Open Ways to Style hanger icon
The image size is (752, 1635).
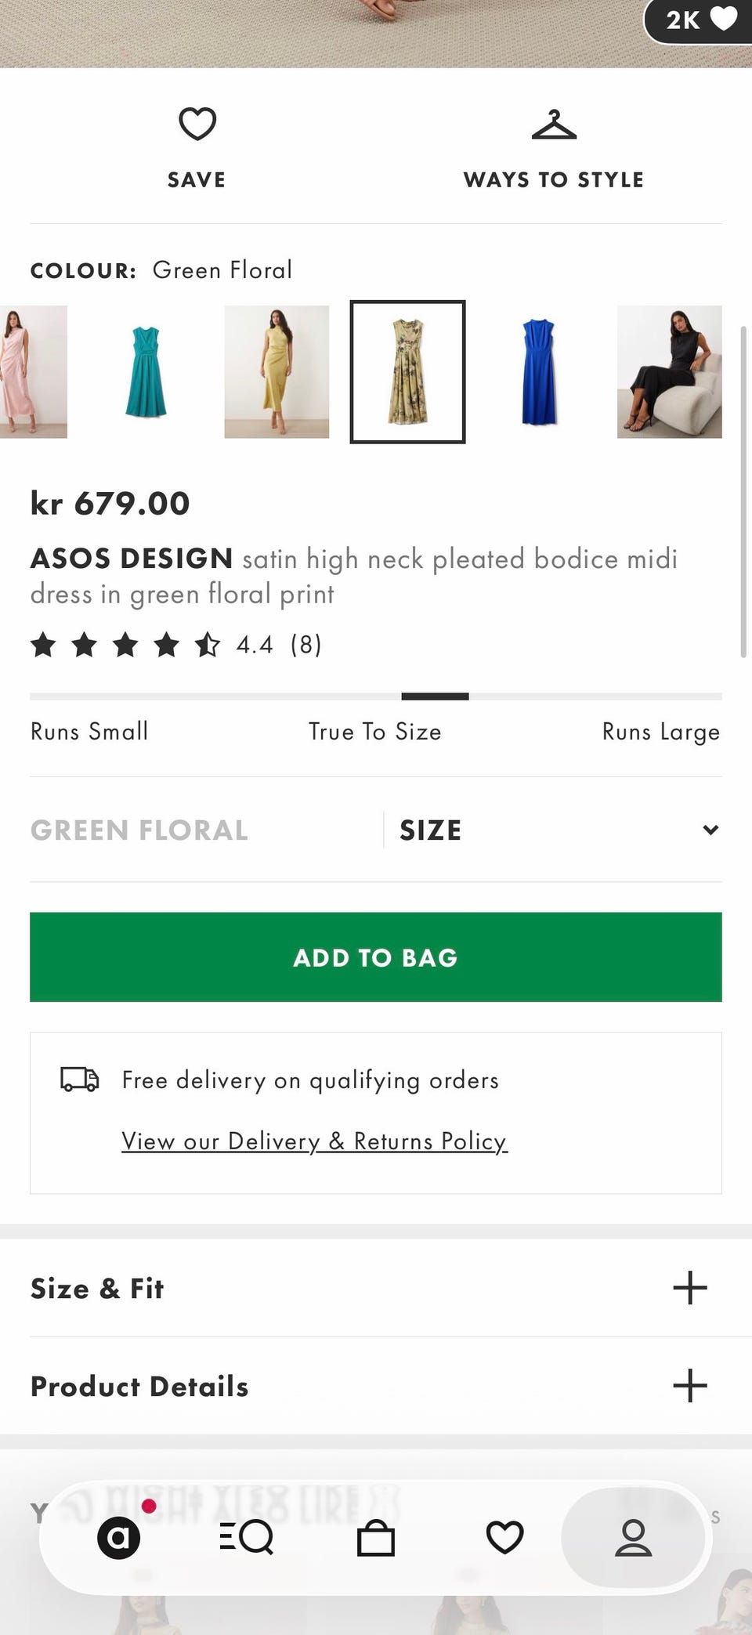point(554,125)
